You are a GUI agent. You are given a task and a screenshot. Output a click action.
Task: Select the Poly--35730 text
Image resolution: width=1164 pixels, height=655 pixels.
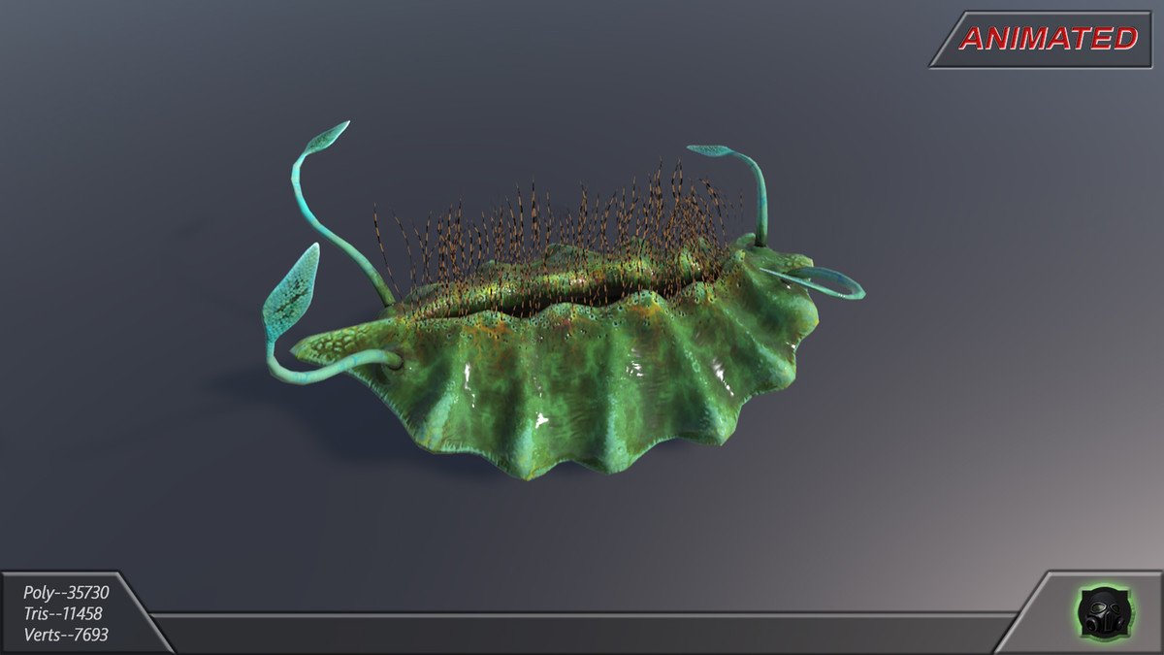click(x=66, y=592)
